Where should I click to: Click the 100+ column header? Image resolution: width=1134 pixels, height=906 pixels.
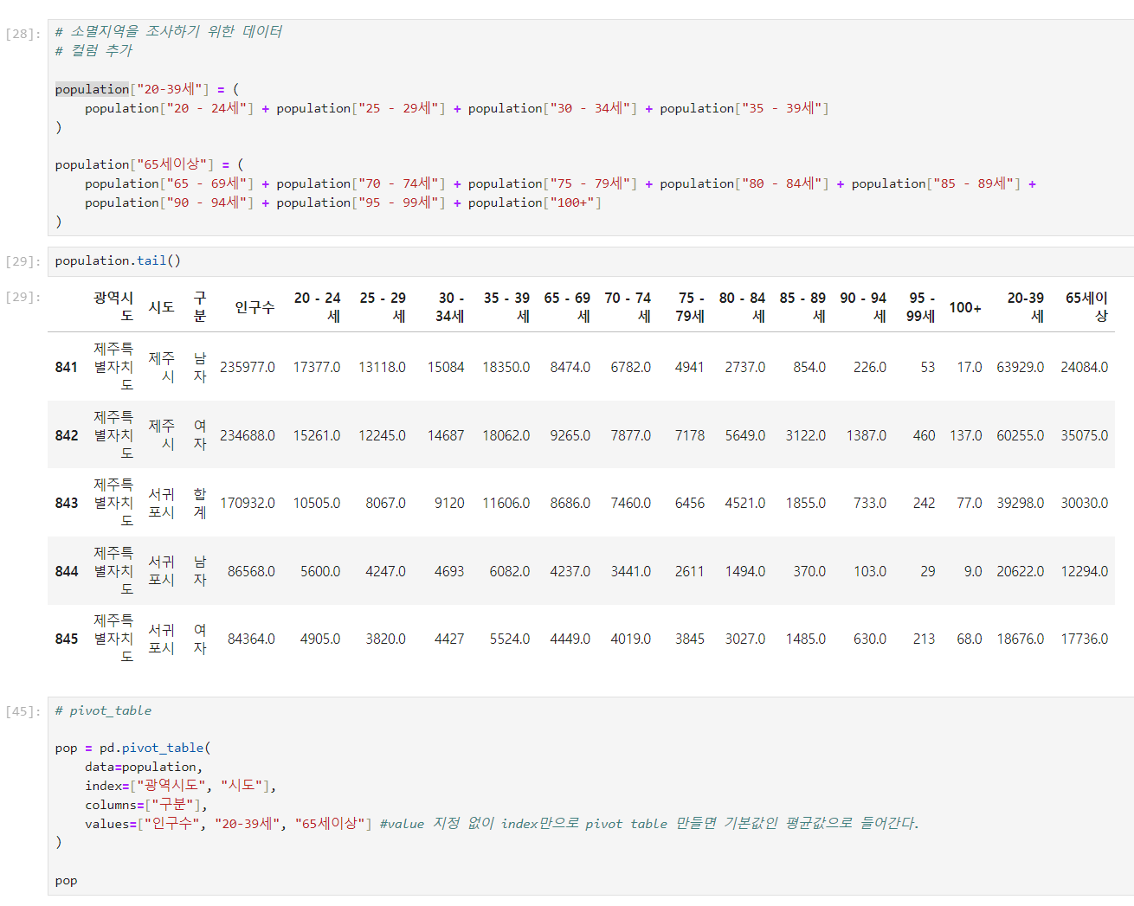click(x=965, y=307)
